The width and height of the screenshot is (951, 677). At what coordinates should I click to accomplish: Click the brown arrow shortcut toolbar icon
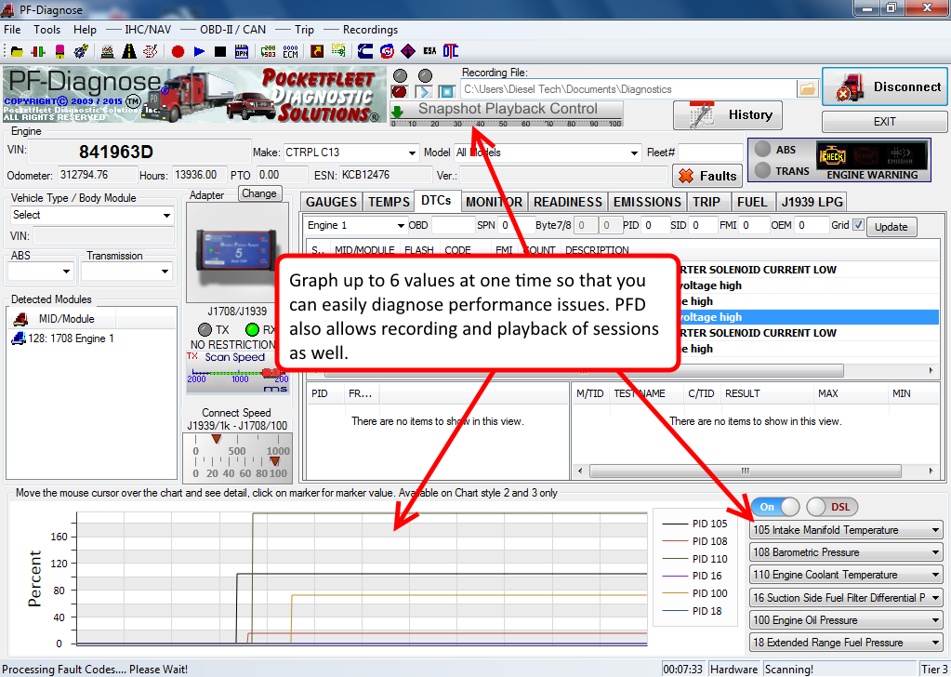coord(317,51)
